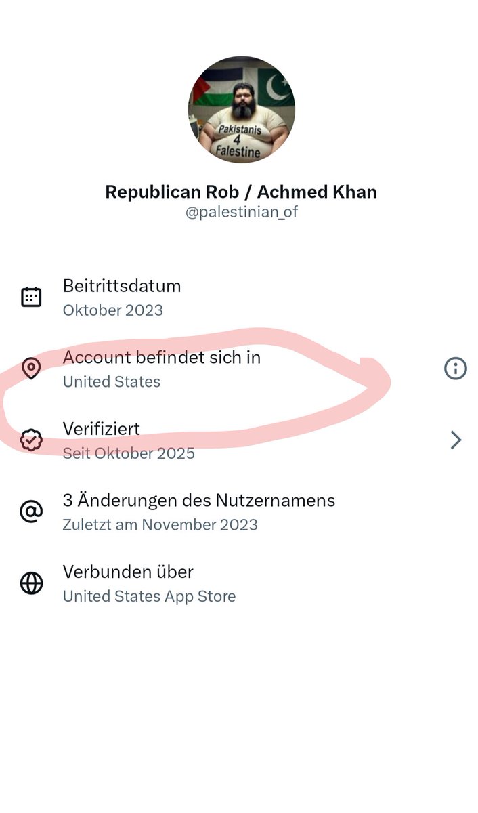Click "Seit Oktober 2025" subtitle
Viewport: 478px width, 813px height.
click(129, 453)
